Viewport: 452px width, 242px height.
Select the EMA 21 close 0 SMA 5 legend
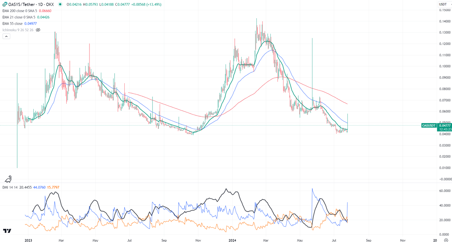coord(19,17)
